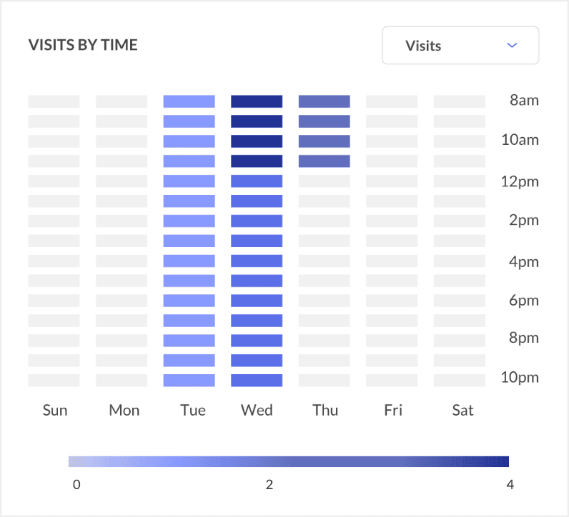Click the Wednesday 8am heatmap cell
Screen dimensions: 569x517
click(257, 101)
